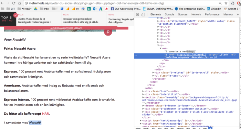Click the Pinterest share button
Viewport: 241px width, 129px height.
coord(108,32)
